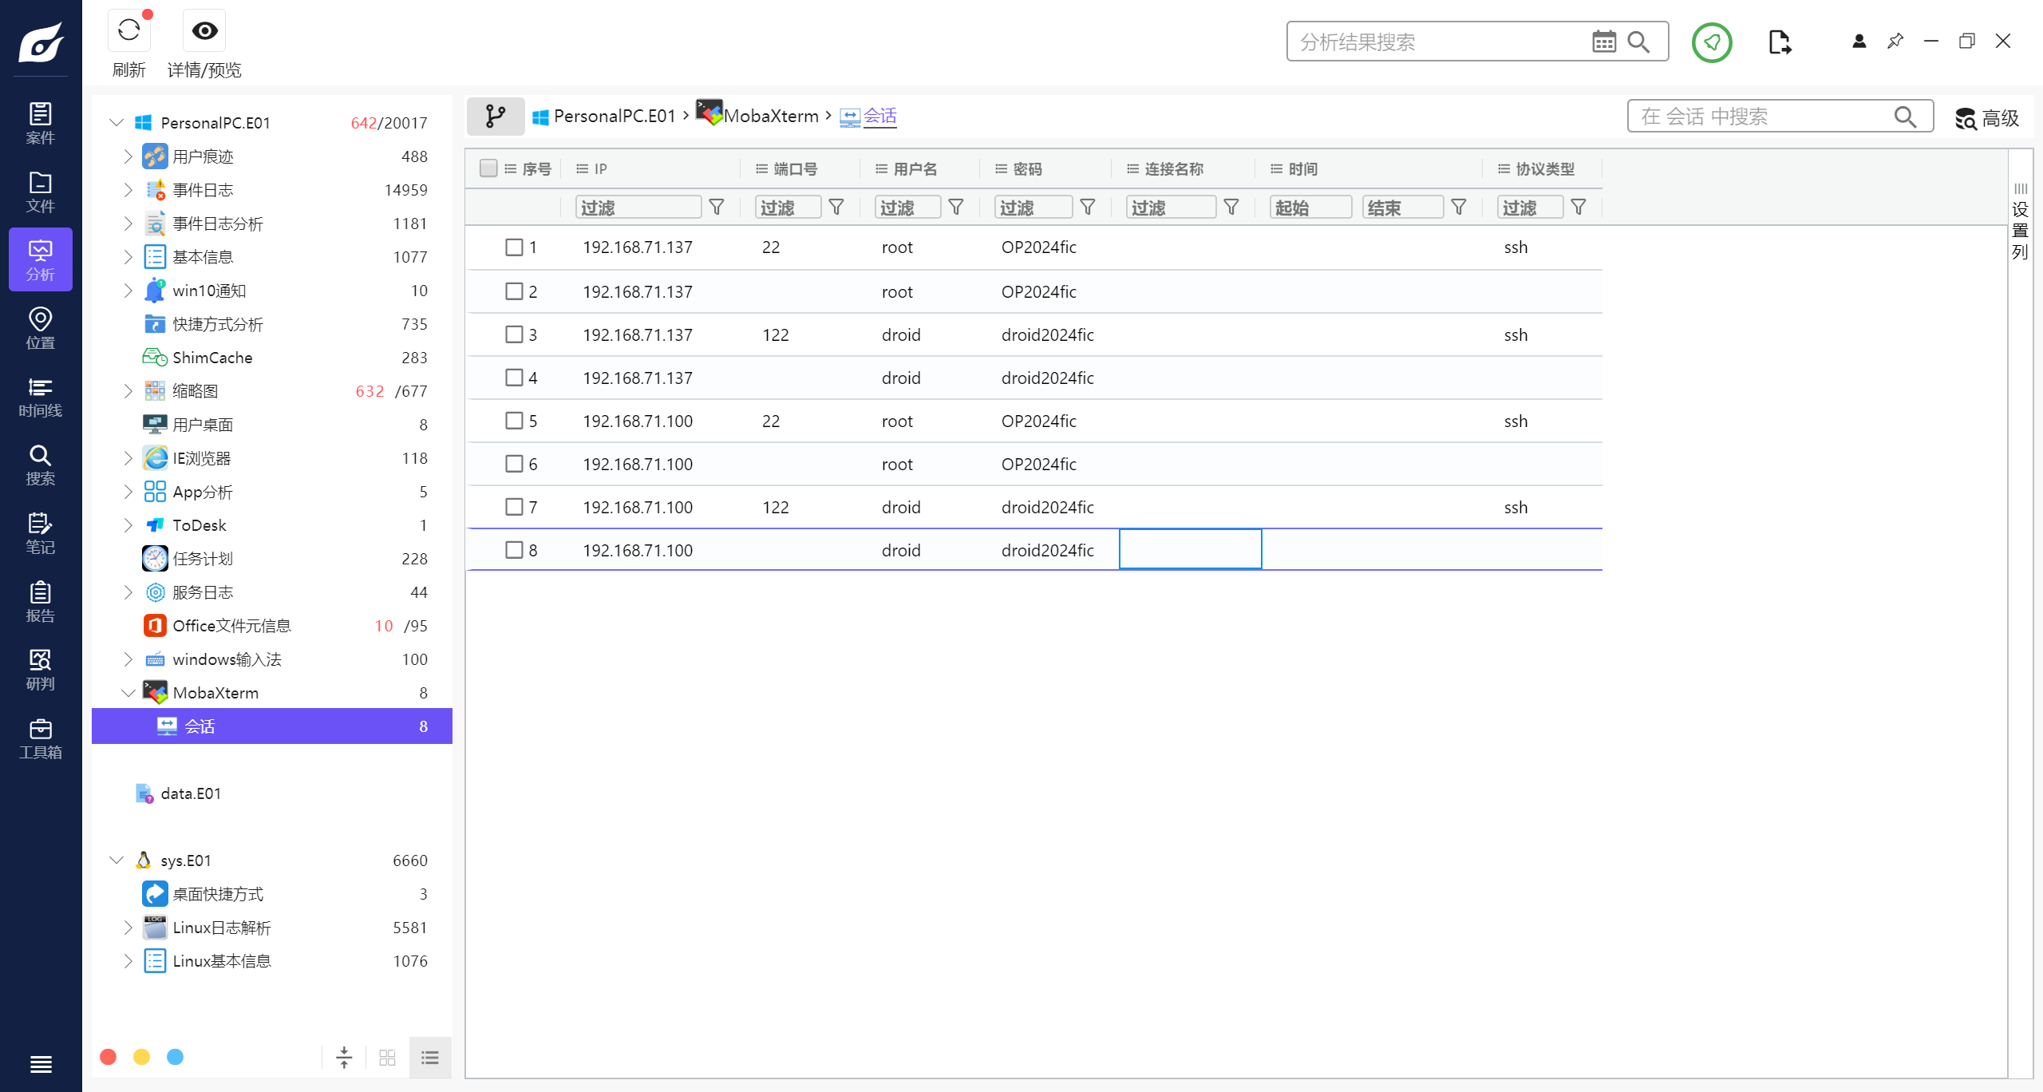Tick the checkbox for row 1
Screen dimensions: 2043x1092
point(514,247)
